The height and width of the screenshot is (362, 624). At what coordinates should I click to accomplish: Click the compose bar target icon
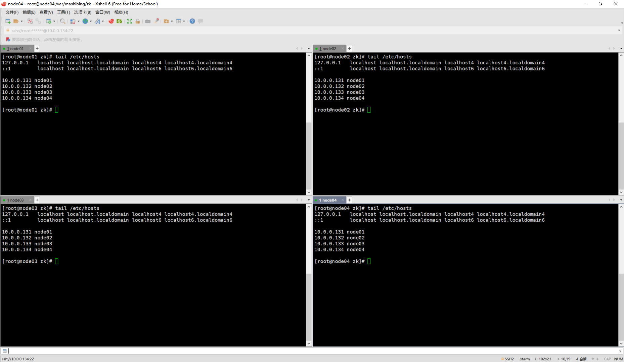pos(4,351)
